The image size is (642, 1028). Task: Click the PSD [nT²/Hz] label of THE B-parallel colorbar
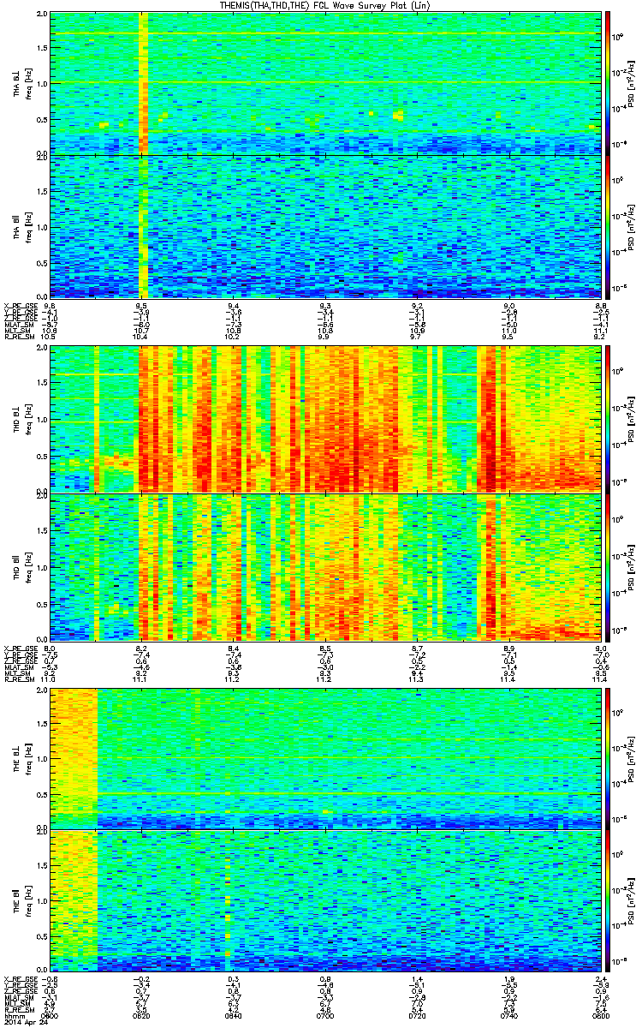pyautogui.click(x=630, y=900)
